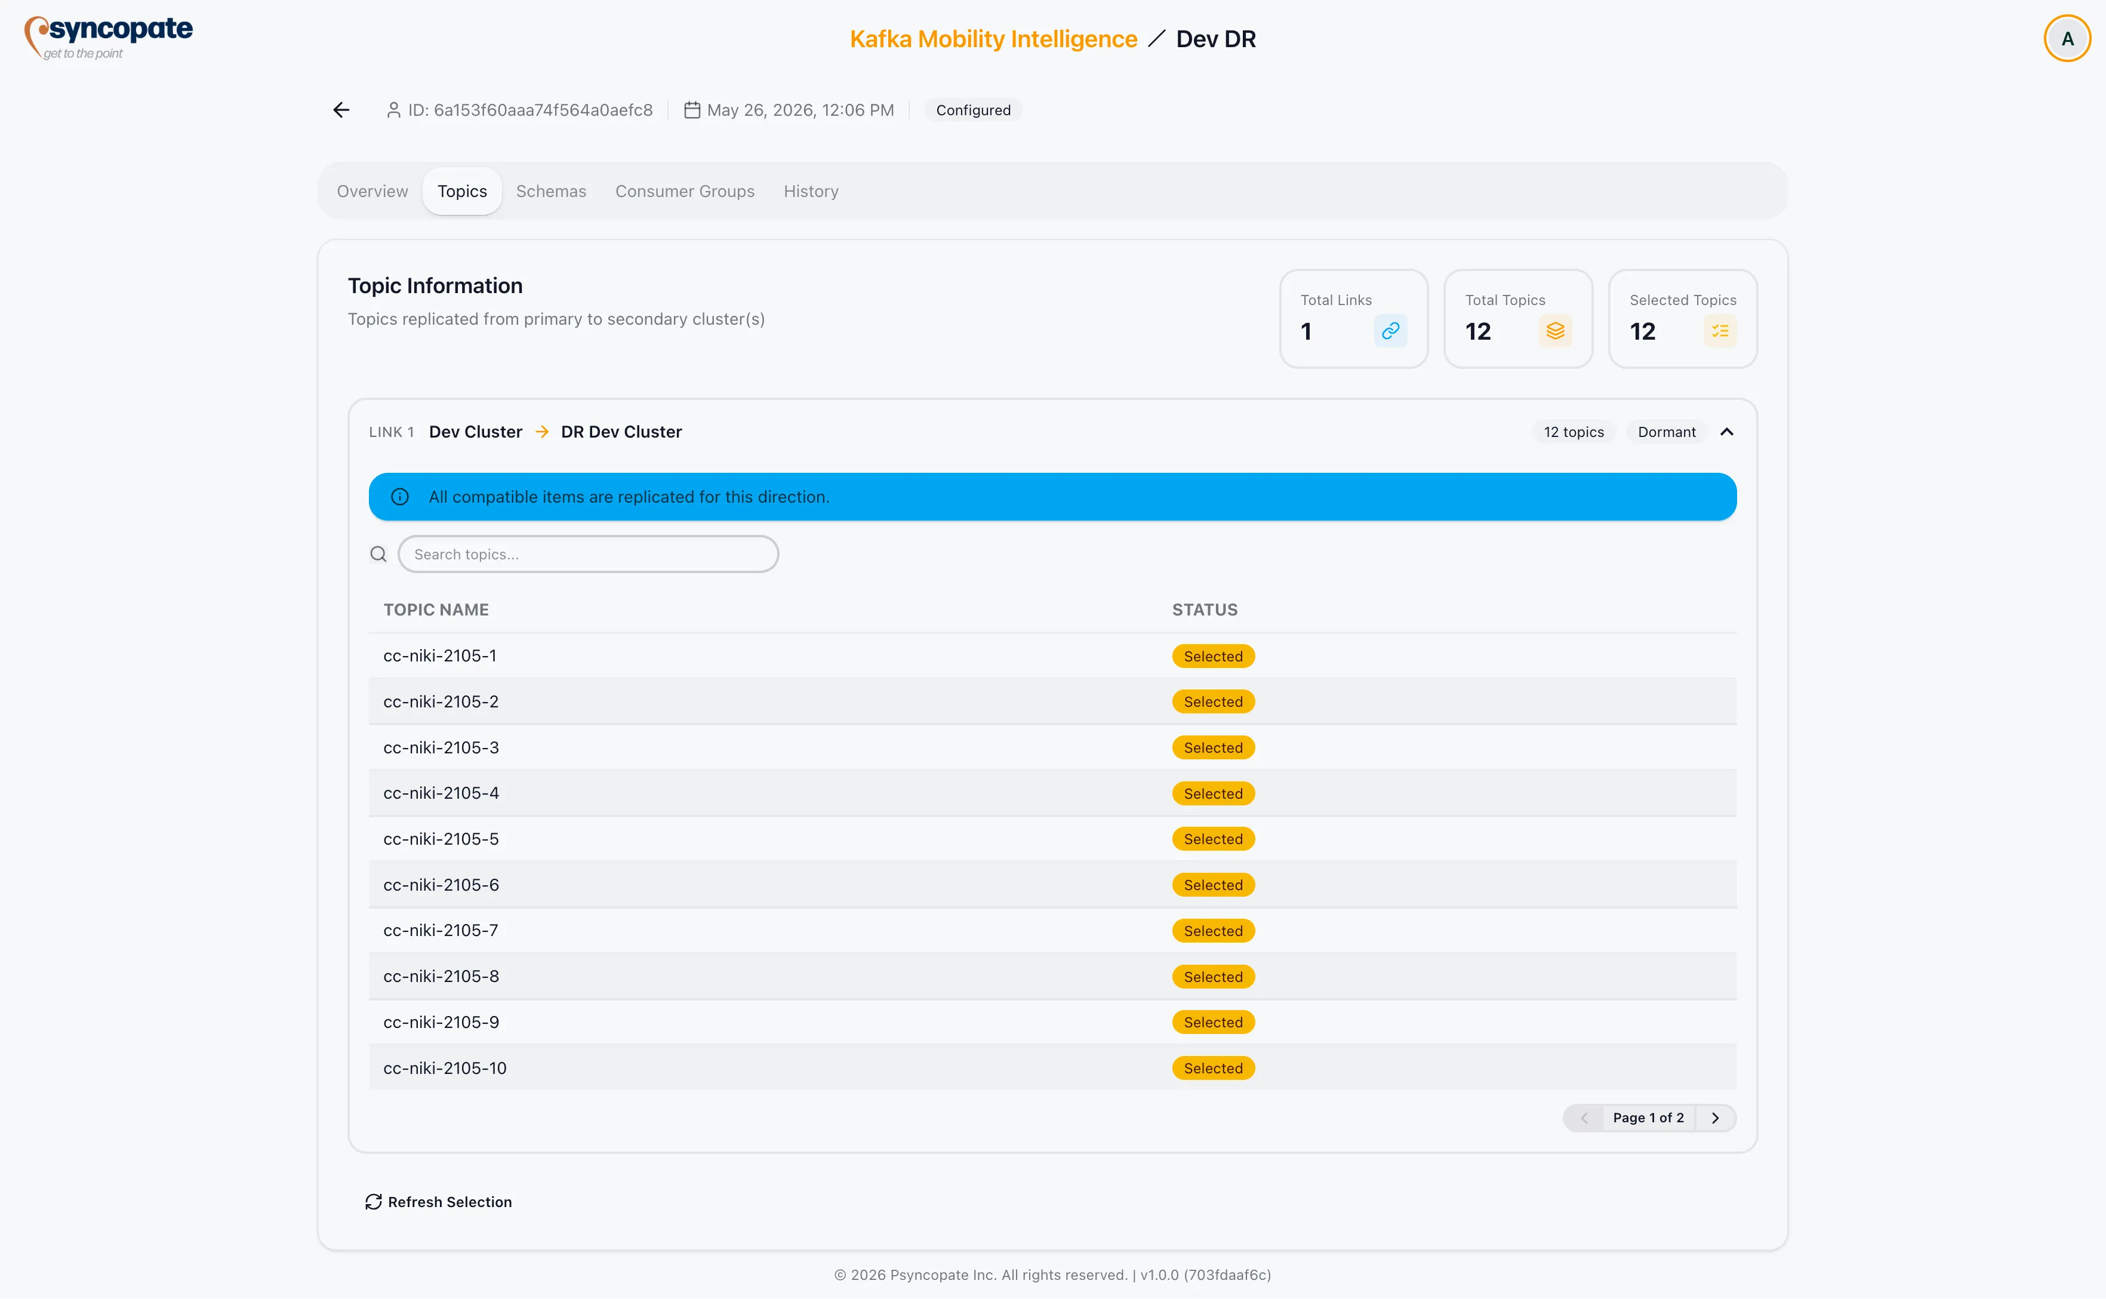This screenshot has width=2106, height=1299.
Task: View the History tab
Action: click(x=811, y=190)
